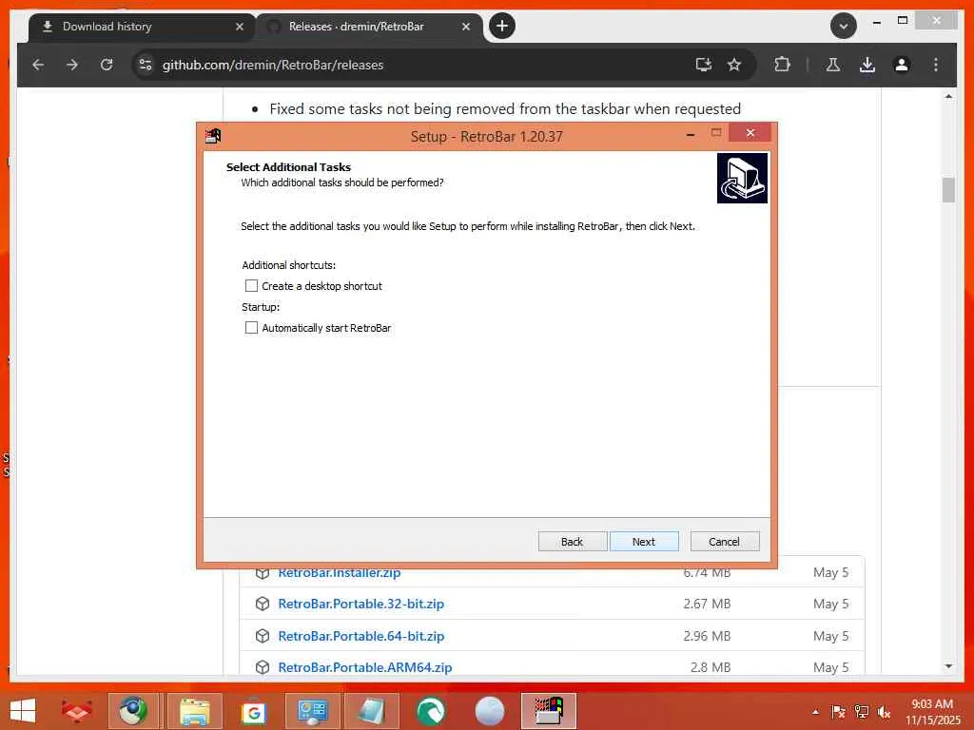
Task: Click the 2.67 MB file size text
Action: tap(707, 604)
